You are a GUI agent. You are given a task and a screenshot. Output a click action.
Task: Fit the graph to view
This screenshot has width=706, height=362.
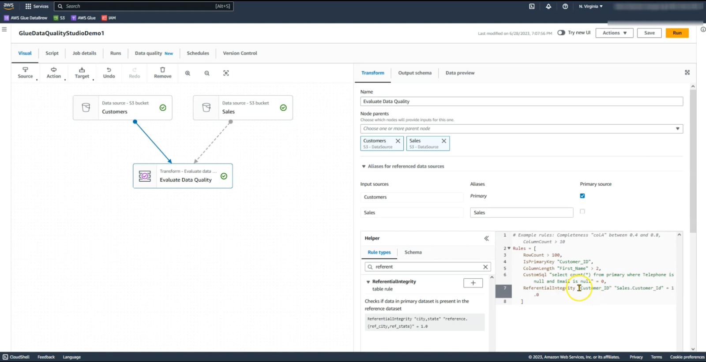[x=226, y=73]
